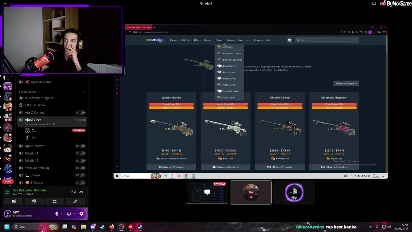
Task: Click the YAYINDA live badge in channel list
Action: tap(79, 130)
